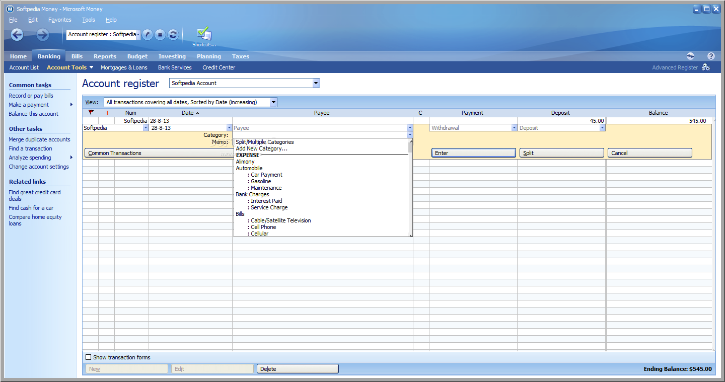Go forward with the Forward arrow
The height and width of the screenshot is (382, 725).
tap(43, 34)
